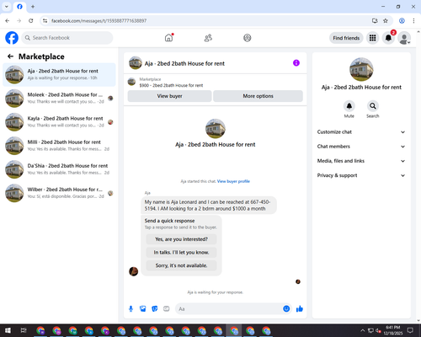
Task: Go forward in browser history
Action: (19, 21)
